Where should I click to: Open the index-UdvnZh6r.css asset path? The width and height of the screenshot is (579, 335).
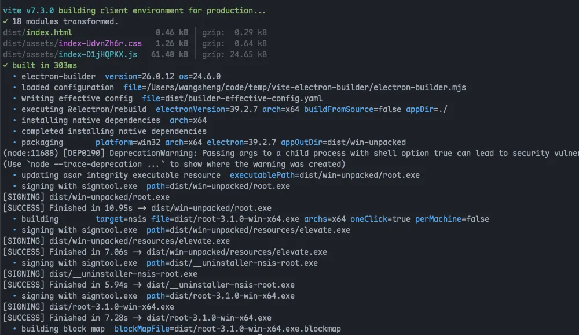click(x=72, y=44)
